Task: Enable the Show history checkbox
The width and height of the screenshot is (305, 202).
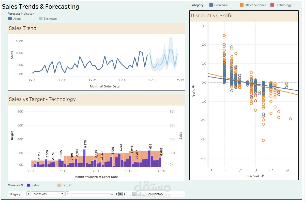Action: click(144, 193)
